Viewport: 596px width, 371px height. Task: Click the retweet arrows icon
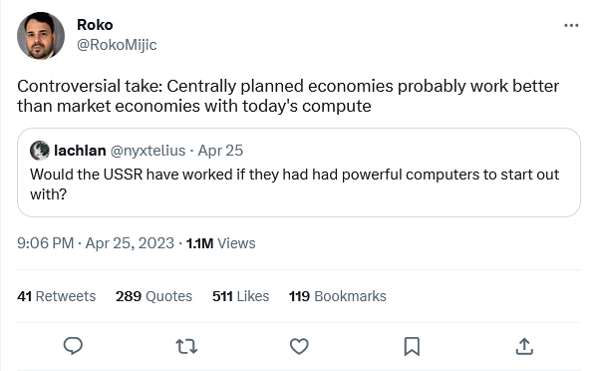tap(186, 346)
